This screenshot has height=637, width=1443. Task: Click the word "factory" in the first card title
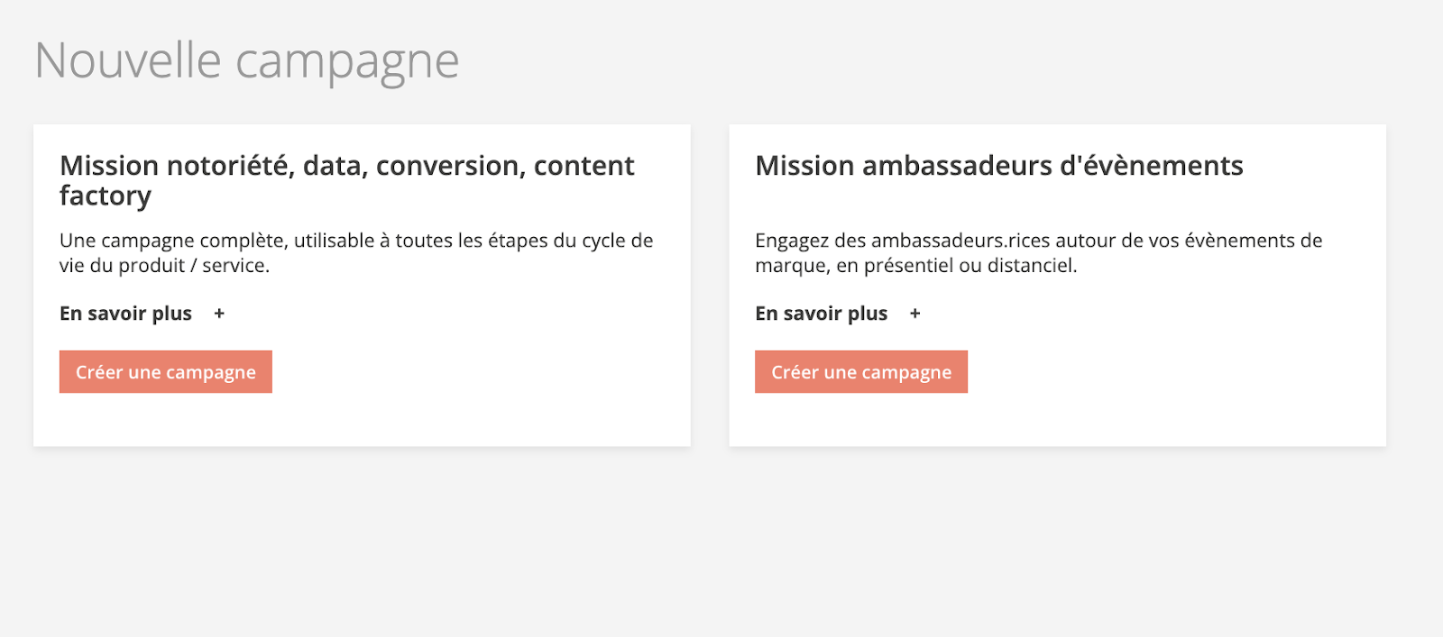pyautogui.click(x=106, y=196)
